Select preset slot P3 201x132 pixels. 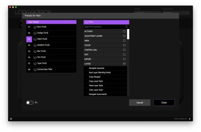coord(29,39)
